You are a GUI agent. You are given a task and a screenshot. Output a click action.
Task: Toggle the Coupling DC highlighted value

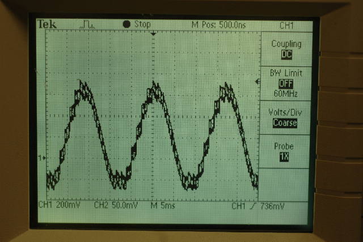click(x=286, y=54)
